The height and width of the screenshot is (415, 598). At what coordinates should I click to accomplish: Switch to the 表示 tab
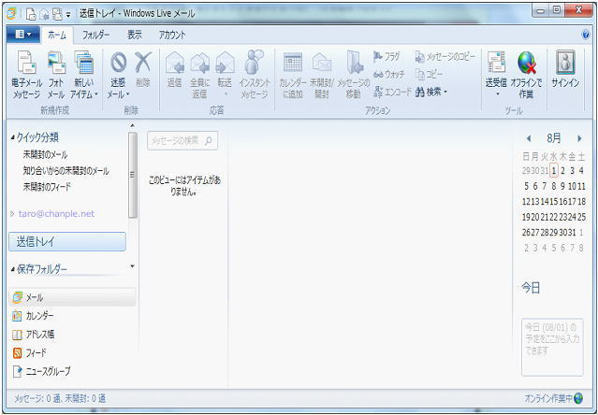(x=135, y=35)
